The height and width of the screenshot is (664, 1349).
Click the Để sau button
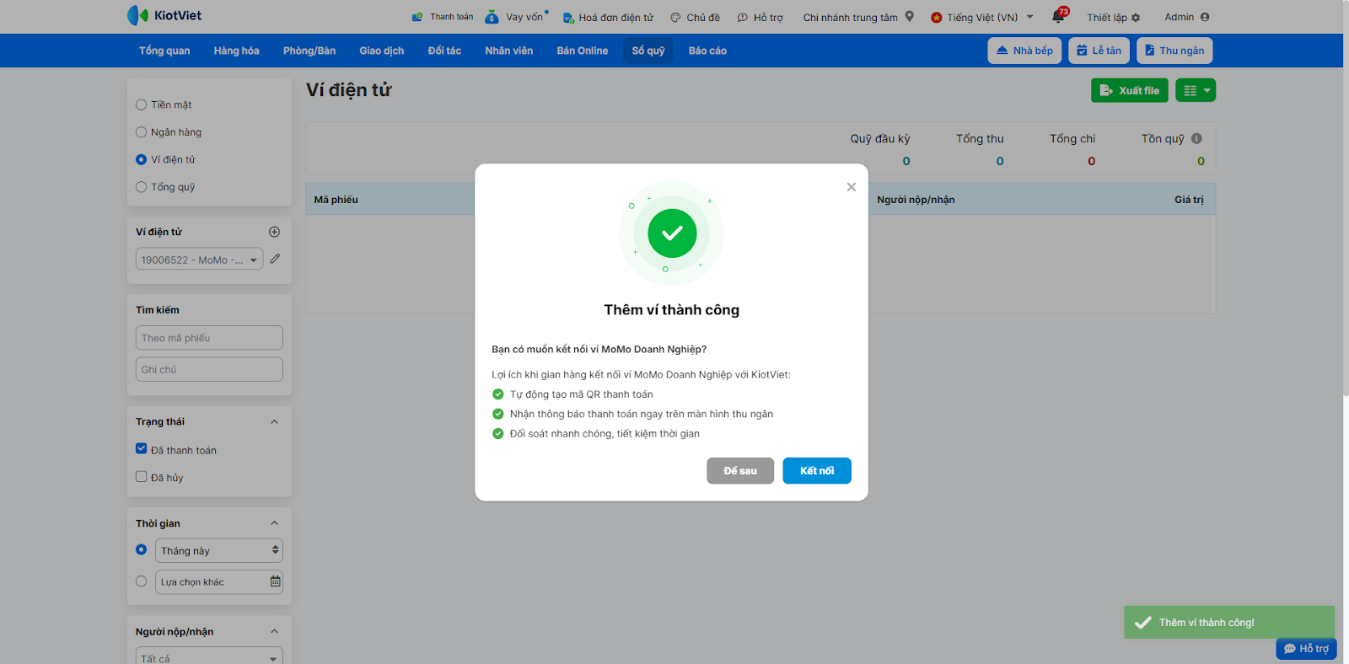pos(740,471)
